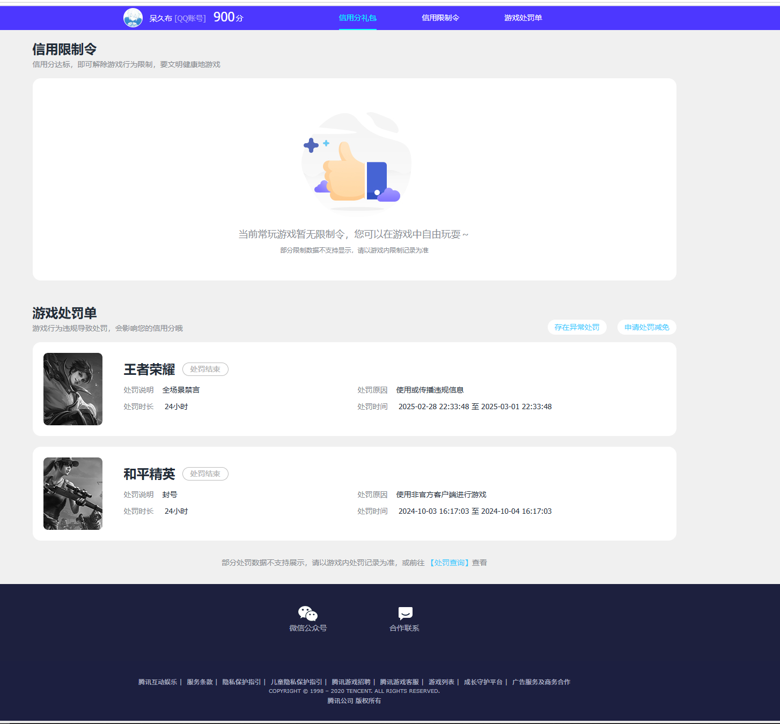Open the 游戏列表 footer link
This screenshot has height=724, width=780.
point(441,682)
